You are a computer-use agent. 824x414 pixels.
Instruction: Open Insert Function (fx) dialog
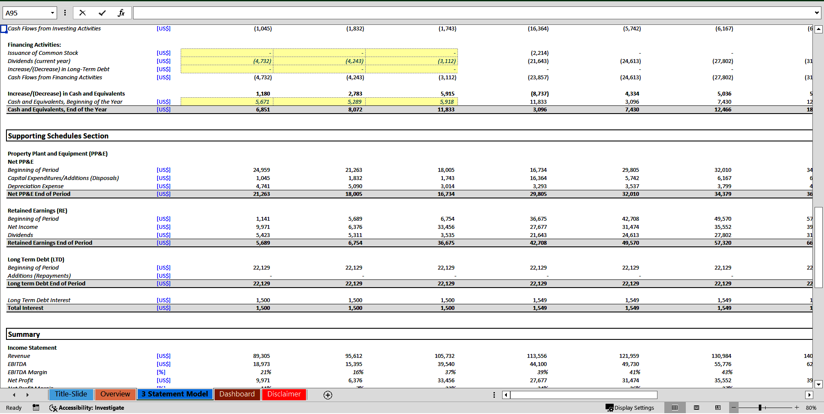point(121,13)
